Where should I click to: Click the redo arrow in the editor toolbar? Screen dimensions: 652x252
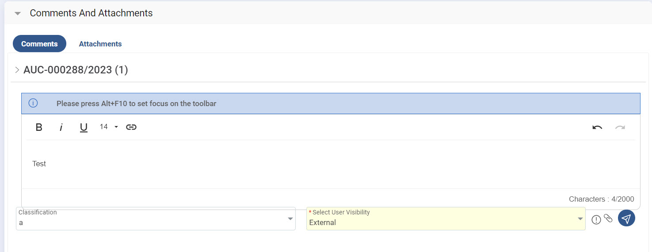pos(620,127)
